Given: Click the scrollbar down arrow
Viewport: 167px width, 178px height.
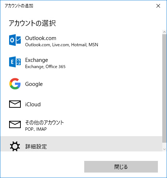Looking at the screenshot, I should (164, 149).
